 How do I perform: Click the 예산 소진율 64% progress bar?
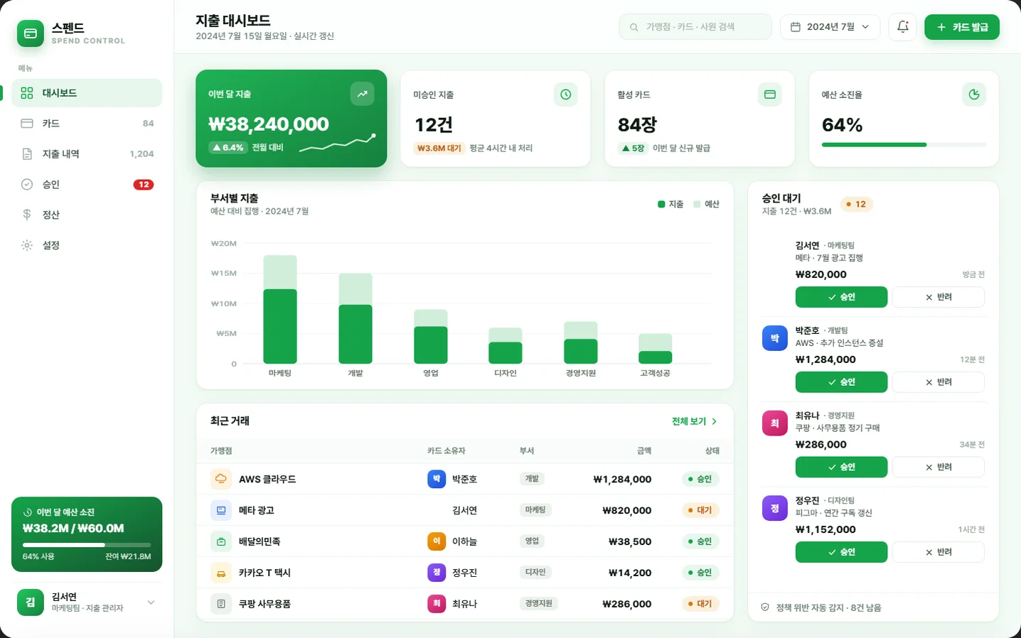coord(904,145)
